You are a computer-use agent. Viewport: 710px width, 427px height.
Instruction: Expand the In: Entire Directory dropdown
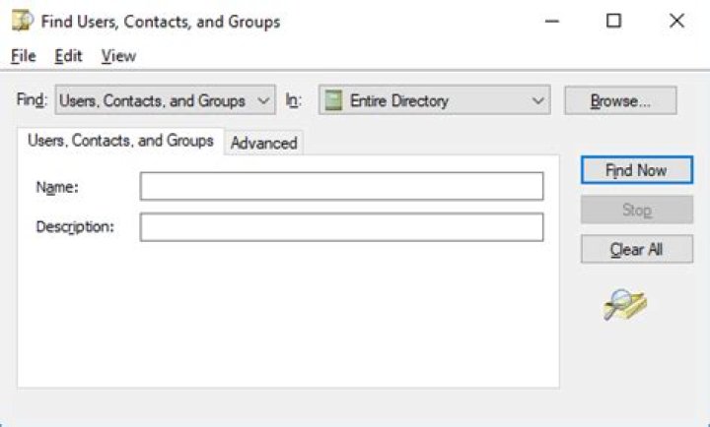[x=435, y=99]
